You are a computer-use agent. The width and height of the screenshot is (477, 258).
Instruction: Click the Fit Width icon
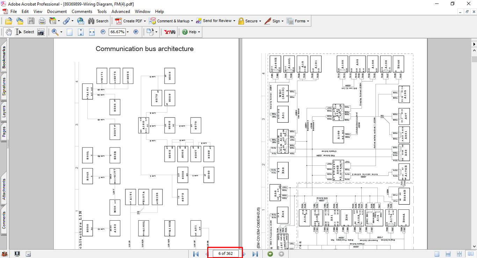pos(92,32)
